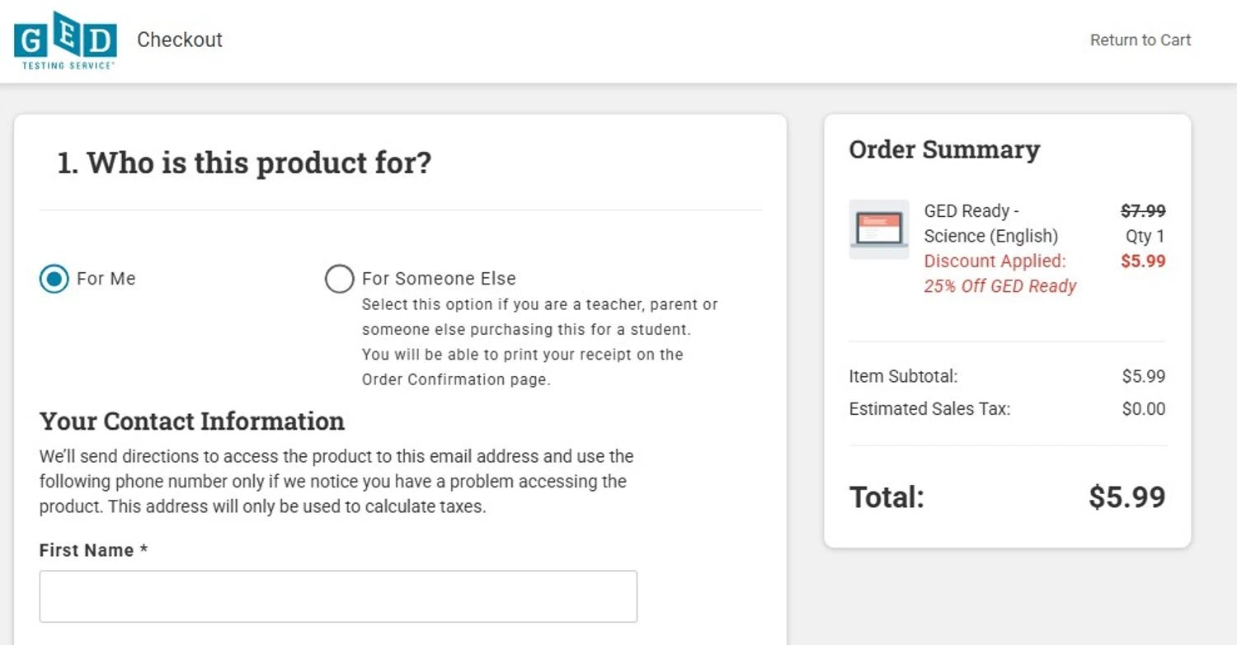
Task: Click the "25% Off GED Ready" discount text
Action: click(x=999, y=286)
